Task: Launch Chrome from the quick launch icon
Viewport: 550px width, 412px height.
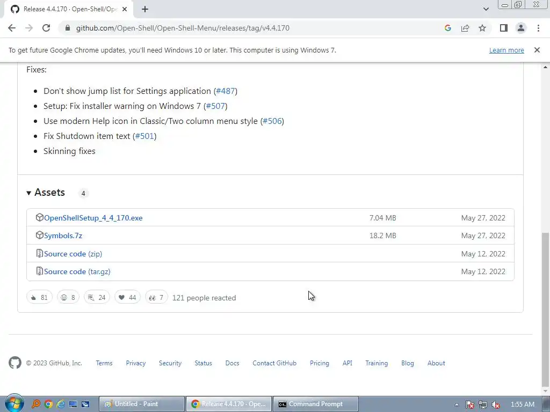Action: [x=48, y=404]
